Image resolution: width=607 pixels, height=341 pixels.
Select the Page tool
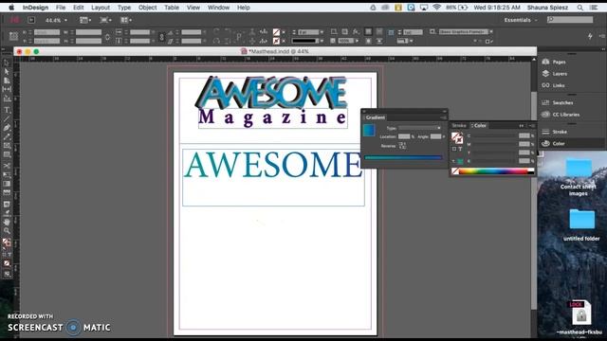7,81
